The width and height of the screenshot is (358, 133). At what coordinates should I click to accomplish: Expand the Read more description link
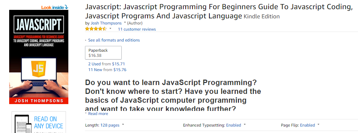click(x=98, y=114)
